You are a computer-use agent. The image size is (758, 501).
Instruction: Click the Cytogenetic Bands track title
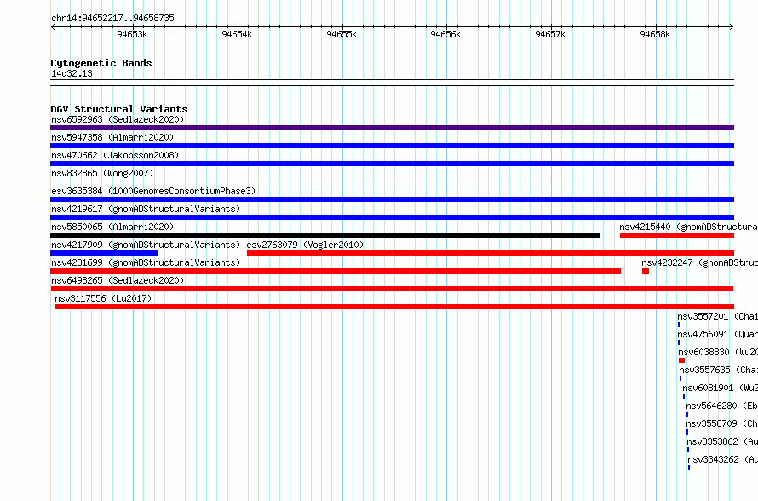(101, 63)
